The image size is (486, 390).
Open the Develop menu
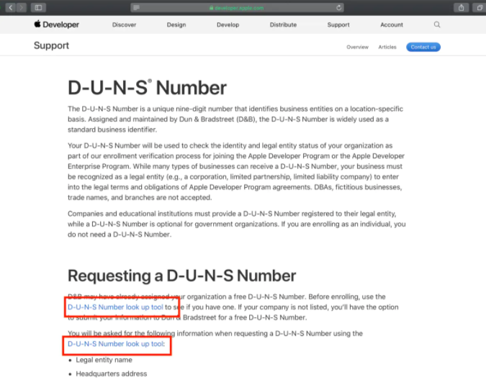click(228, 24)
